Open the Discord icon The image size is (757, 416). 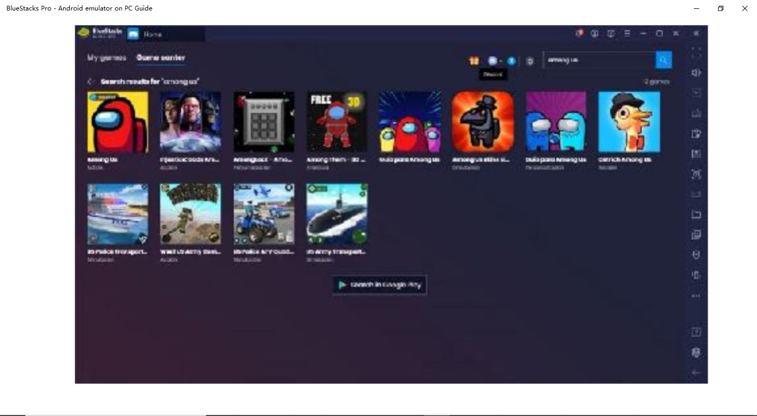pyautogui.click(x=493, y=61)
